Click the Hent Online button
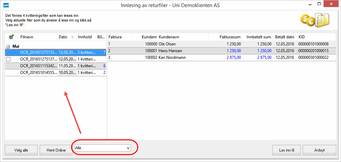 tap(56, 150)
